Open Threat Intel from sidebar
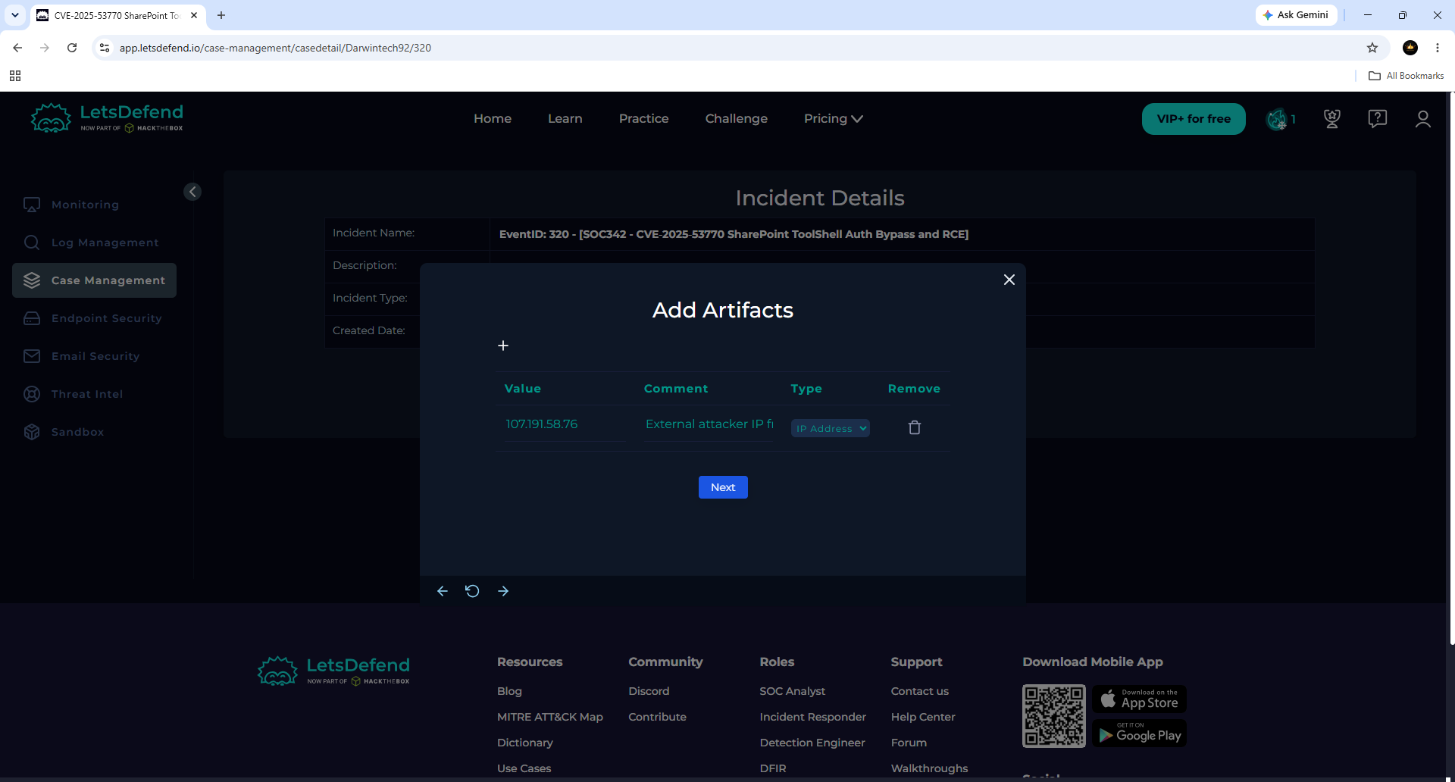This screenshot has width=1455, height=782. (x=95, y=394)
